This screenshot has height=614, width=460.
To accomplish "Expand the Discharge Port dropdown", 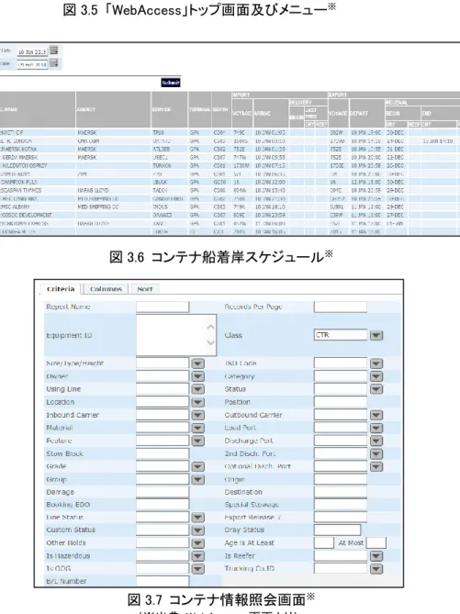I will click(376, 441).
